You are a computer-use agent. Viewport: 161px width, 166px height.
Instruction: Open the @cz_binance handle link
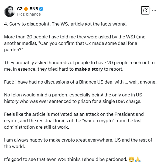pos(29,14)
